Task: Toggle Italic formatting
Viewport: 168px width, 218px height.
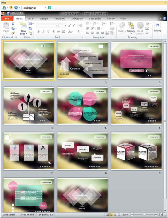Action: [x=43, y=32]
